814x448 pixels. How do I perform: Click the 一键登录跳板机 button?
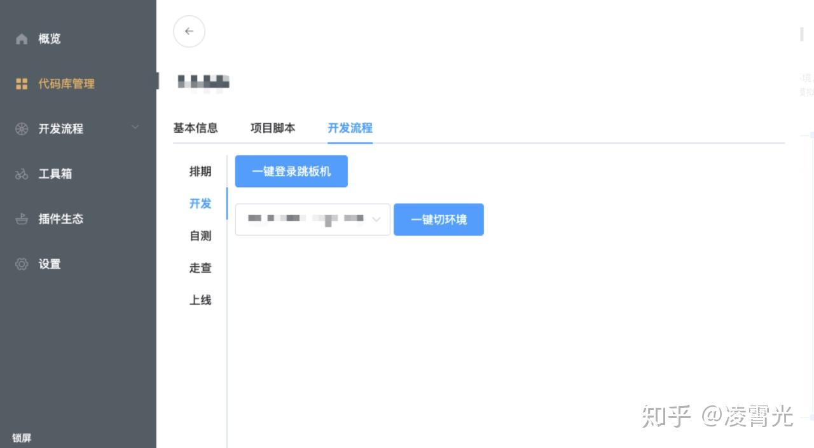point(291,171)
